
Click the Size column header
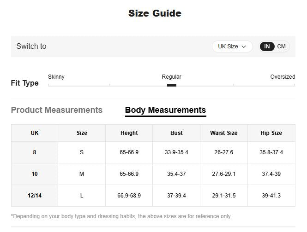click(82, 133)
